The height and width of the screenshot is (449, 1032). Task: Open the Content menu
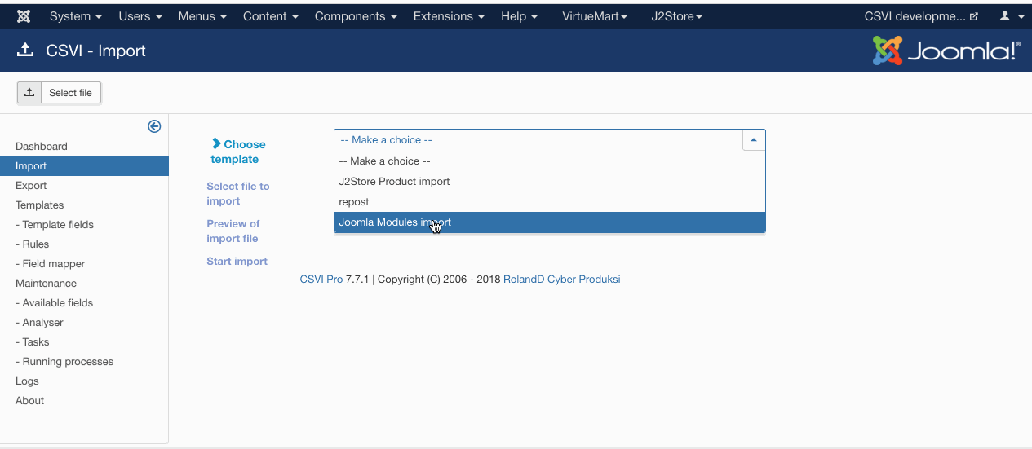[x=271, y=16]
